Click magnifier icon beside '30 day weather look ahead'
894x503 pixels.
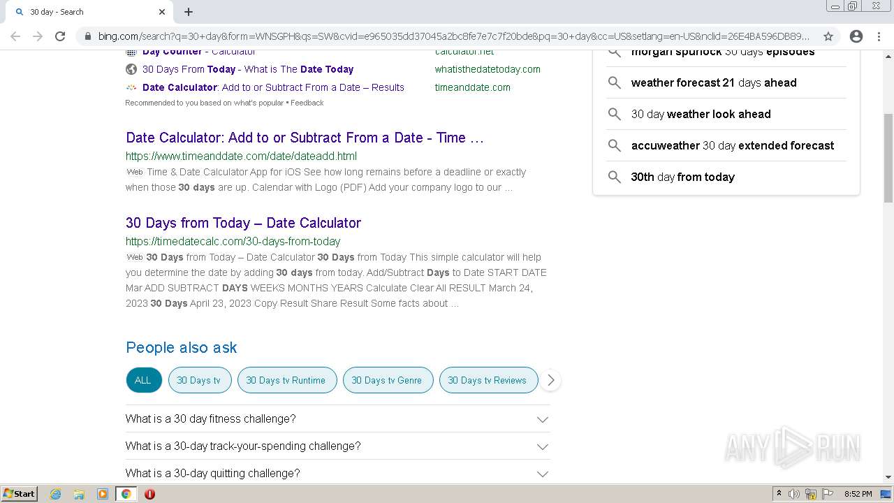pyautogui.click(x=614, y=114)
